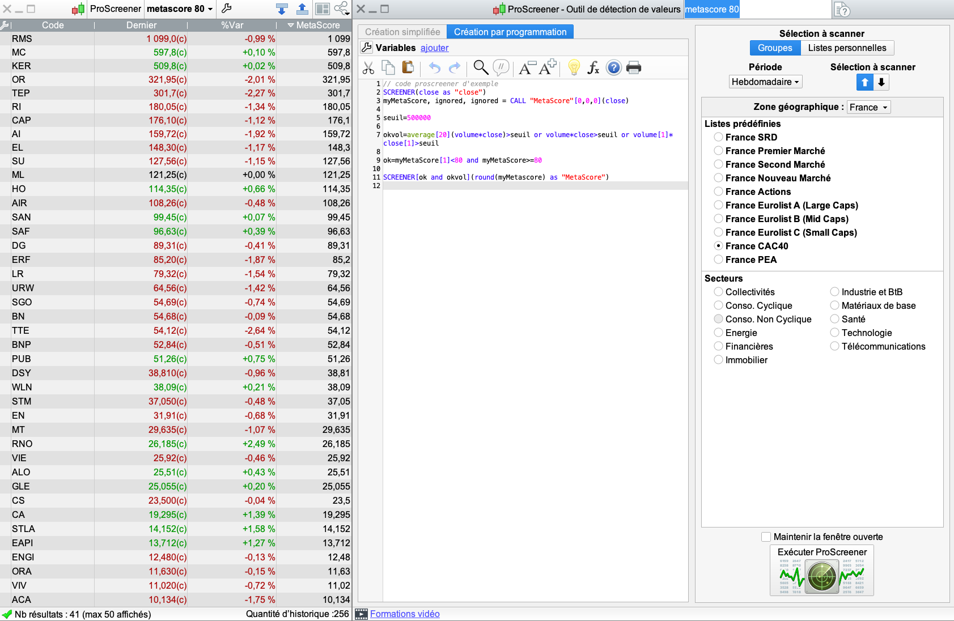Click Exécuter ProScreener button
Image resolution: width=954 pixels, height=621 pixels.
pyautogui.click(x=821, y=570)
